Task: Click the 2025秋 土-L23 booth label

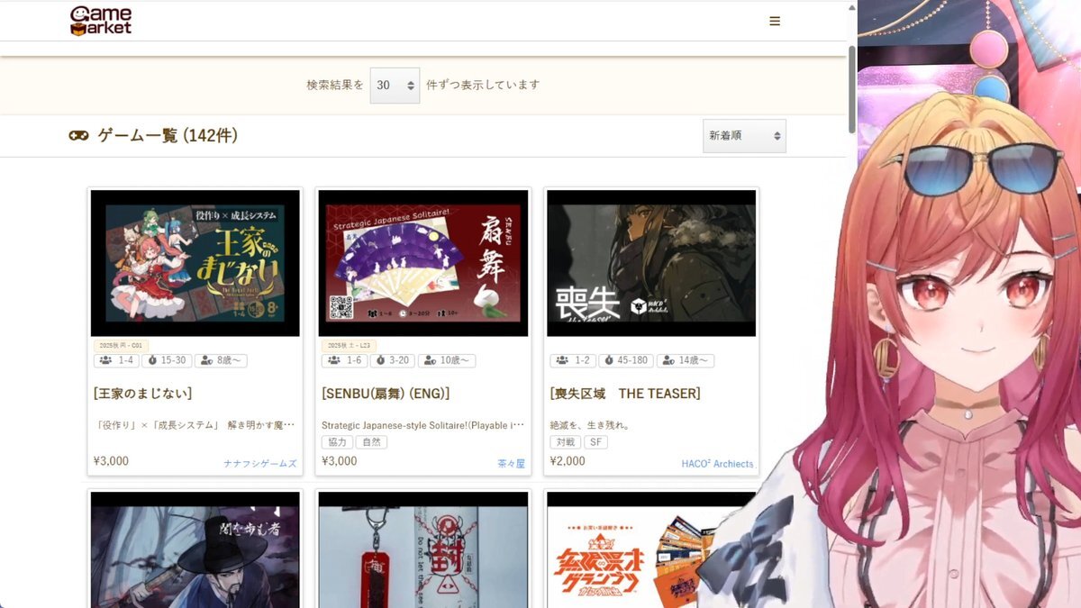Action: click(x=349, y=346)
